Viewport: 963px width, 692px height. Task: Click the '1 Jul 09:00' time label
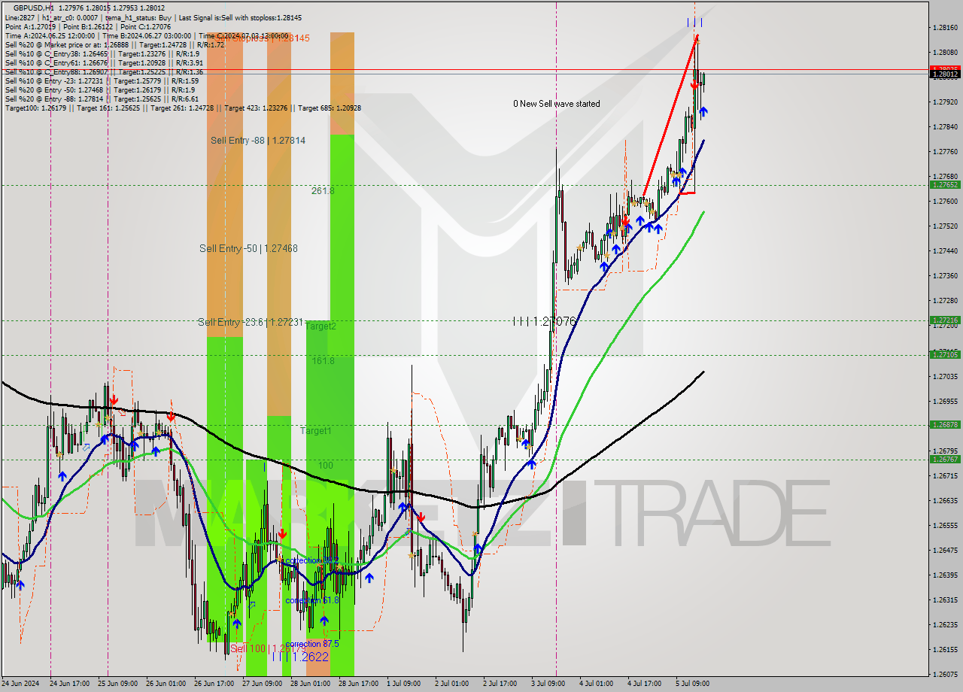pyautogui.click(x=403, y=684)
